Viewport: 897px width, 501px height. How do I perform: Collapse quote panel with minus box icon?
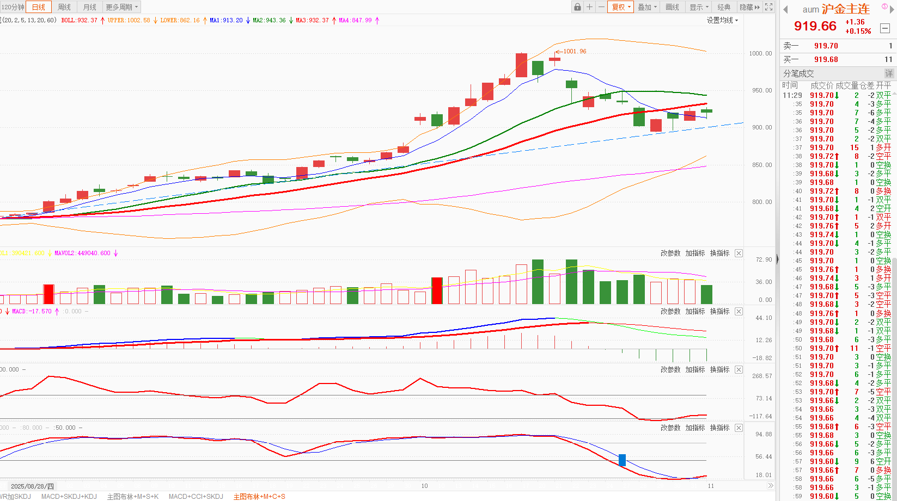pyautogui.click(x=885, y=28)
